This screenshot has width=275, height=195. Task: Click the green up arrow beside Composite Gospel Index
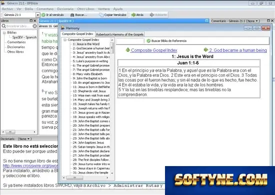tap(127, 50)
